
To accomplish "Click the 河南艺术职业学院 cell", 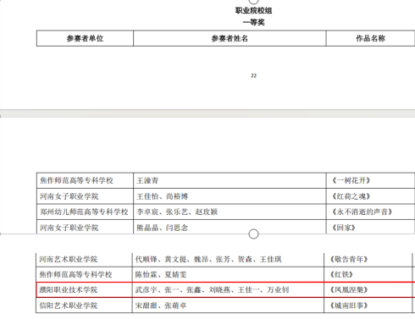I will click(x=84, y=259).
